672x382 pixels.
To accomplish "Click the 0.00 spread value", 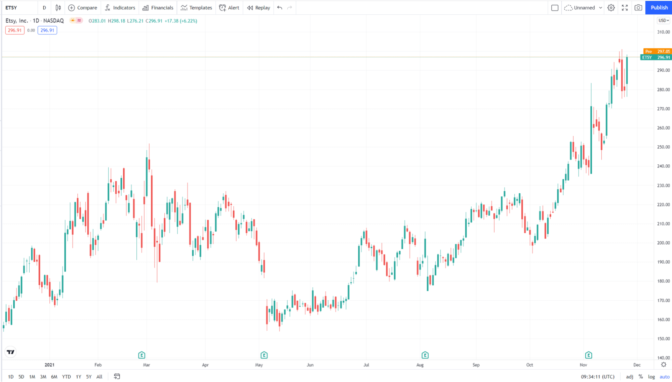I will click(31, 30).
